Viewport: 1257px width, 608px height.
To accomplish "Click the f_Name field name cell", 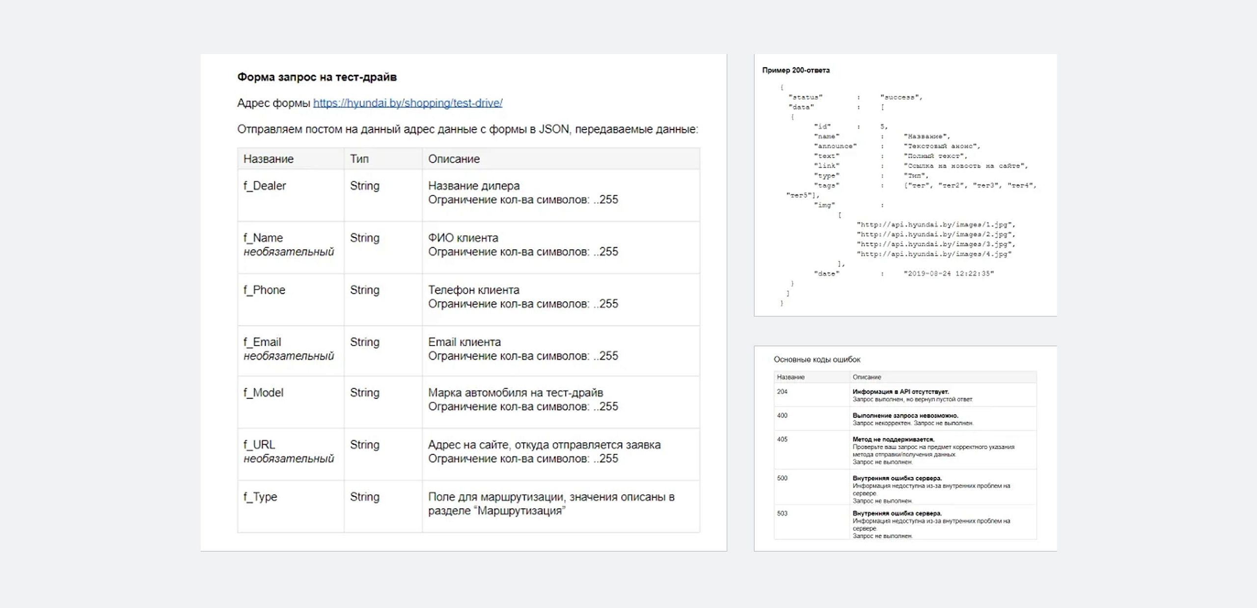I will tap(263, 238).
